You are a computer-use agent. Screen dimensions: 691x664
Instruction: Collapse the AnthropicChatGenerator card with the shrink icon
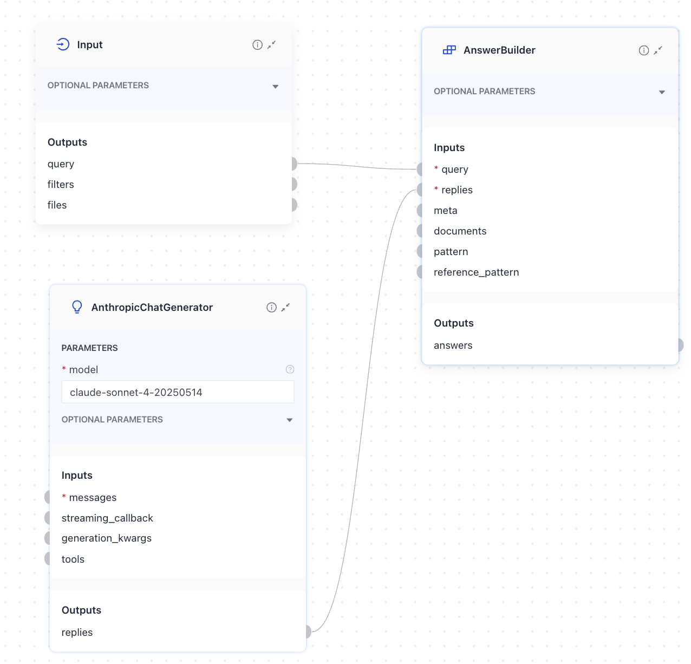286,308
